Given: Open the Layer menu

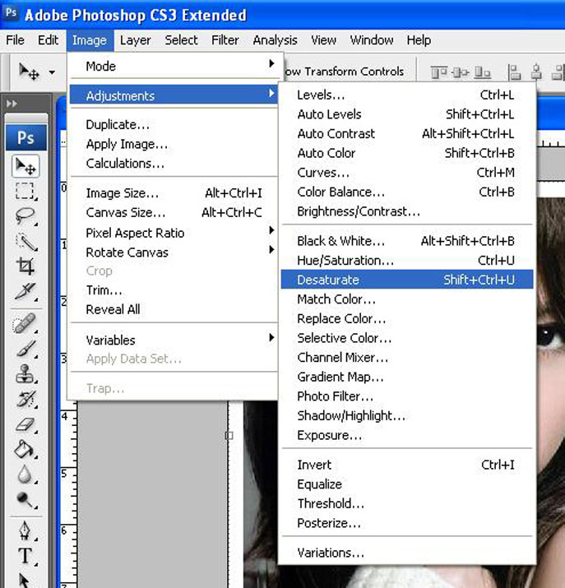Looking at the screenshot, I should [x=135, y=39].
